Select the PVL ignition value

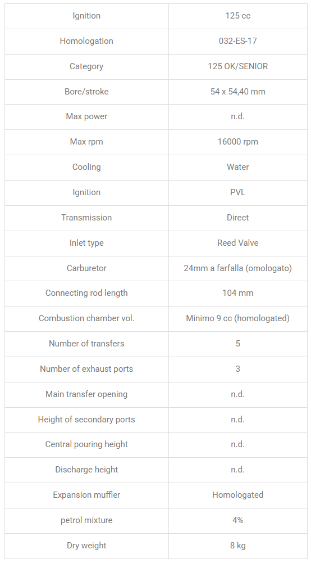click(238, 192)
